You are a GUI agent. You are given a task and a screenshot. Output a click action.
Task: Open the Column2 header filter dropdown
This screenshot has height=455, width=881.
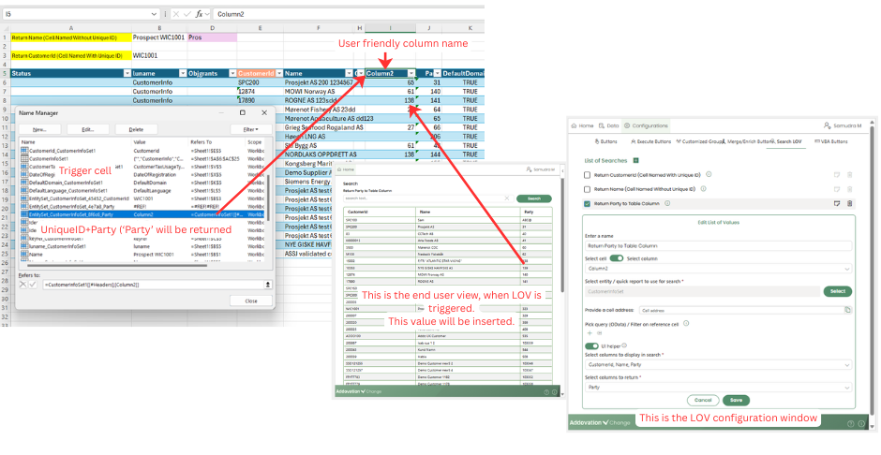click(411, 73)
